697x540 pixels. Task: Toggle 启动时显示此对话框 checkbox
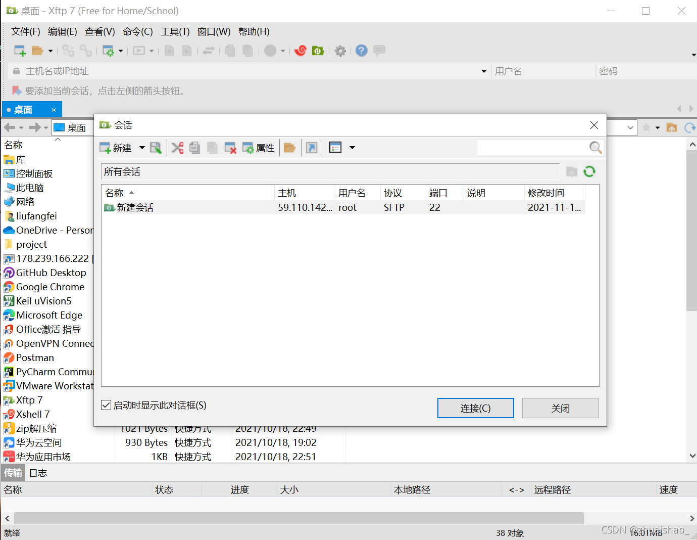106,405
